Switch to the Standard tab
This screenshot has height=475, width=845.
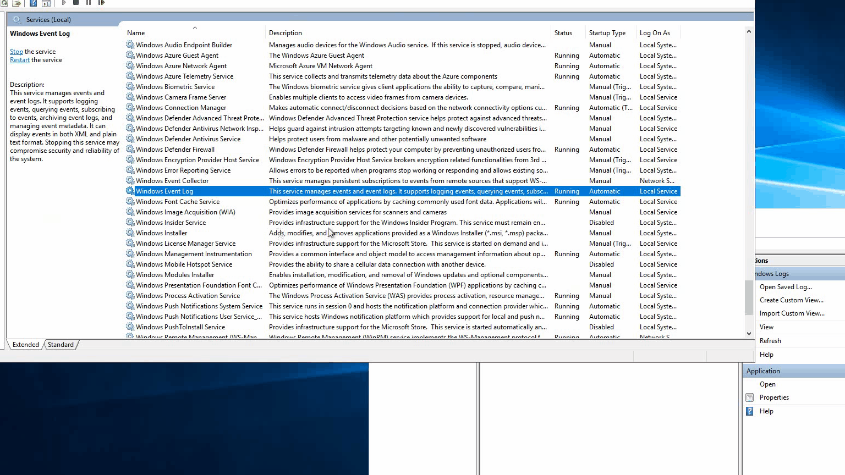(61, 345)
